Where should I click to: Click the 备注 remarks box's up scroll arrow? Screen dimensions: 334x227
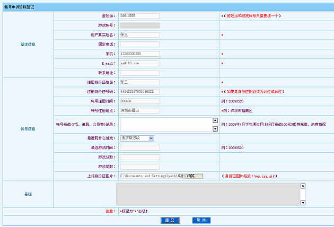click(302, 186)
